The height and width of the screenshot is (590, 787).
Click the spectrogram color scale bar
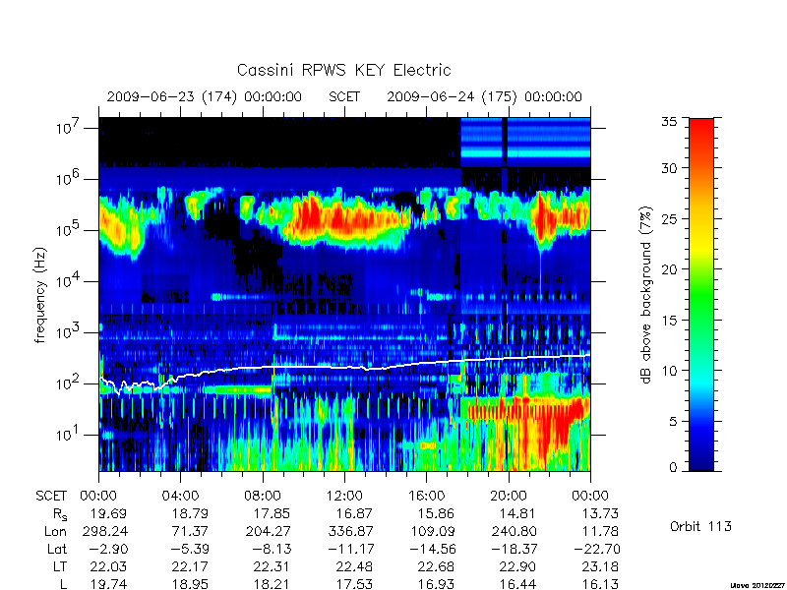(701, 294)
